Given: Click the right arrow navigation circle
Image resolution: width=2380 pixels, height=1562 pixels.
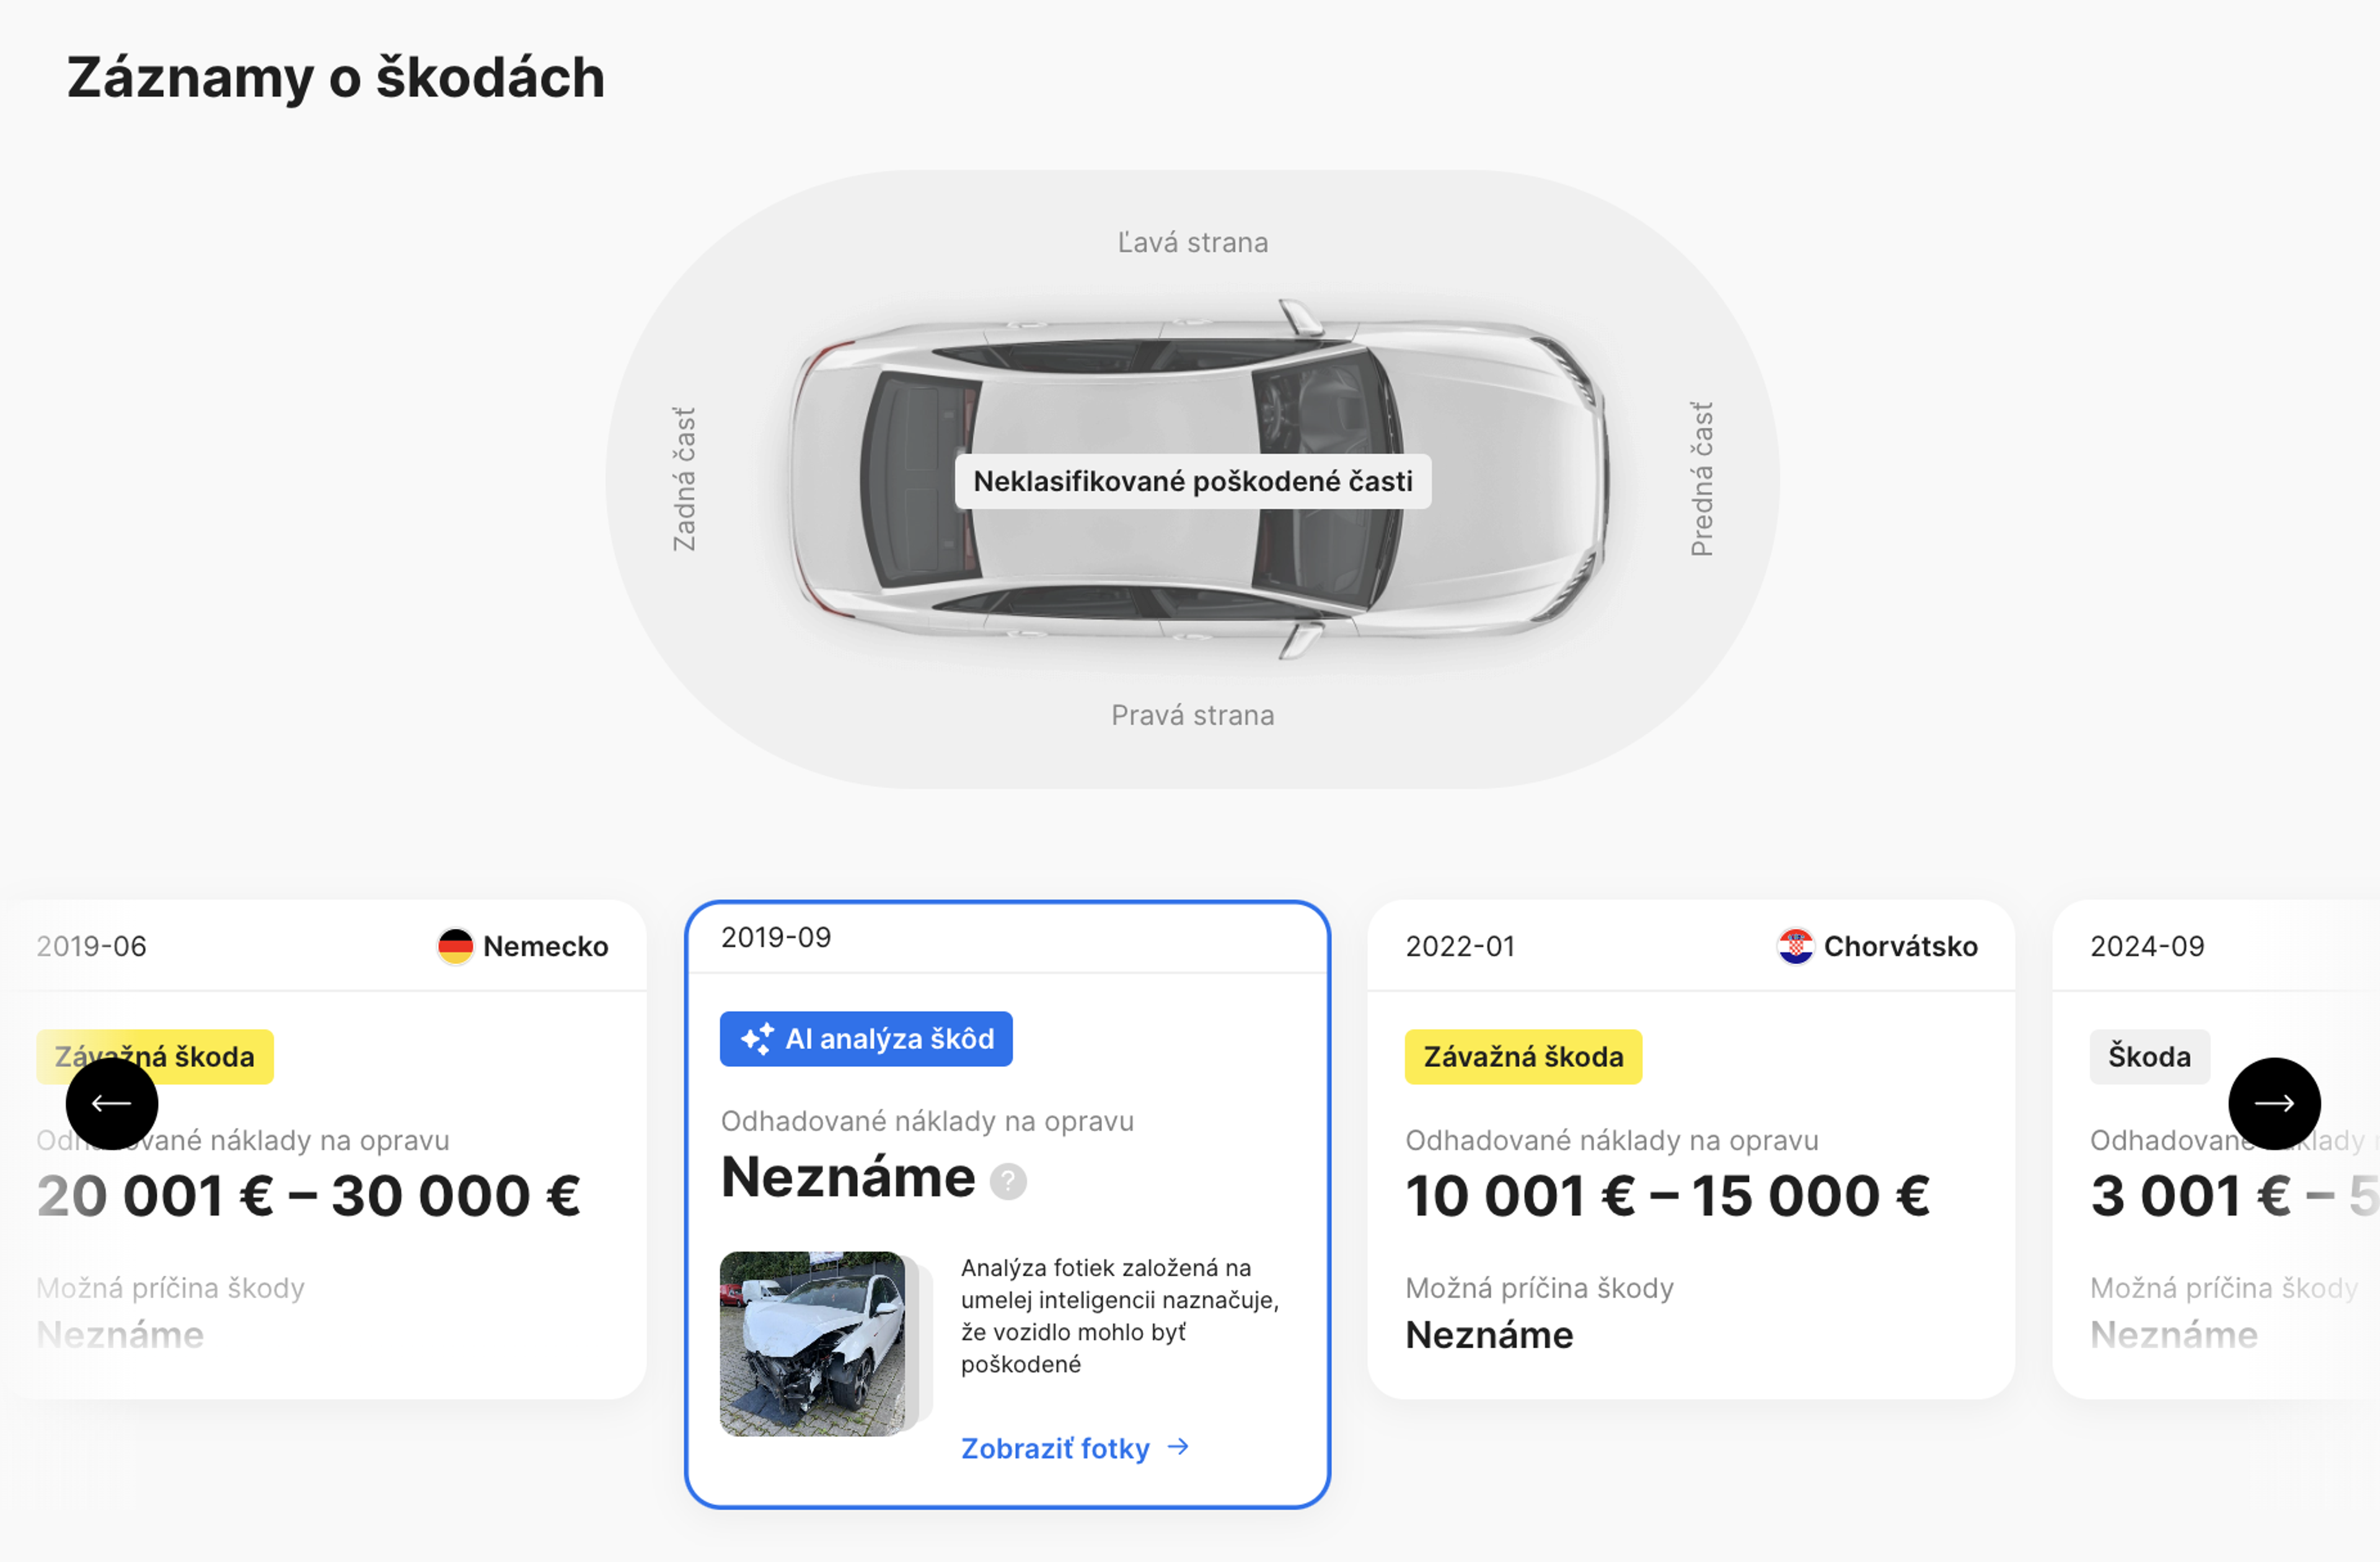Looking at the screenshot, I should coord(2275,1103).
